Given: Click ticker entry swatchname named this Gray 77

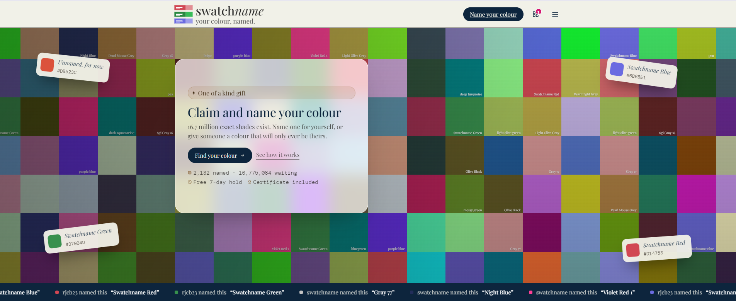Looking at the screenshot, I should tap(347, 292).
